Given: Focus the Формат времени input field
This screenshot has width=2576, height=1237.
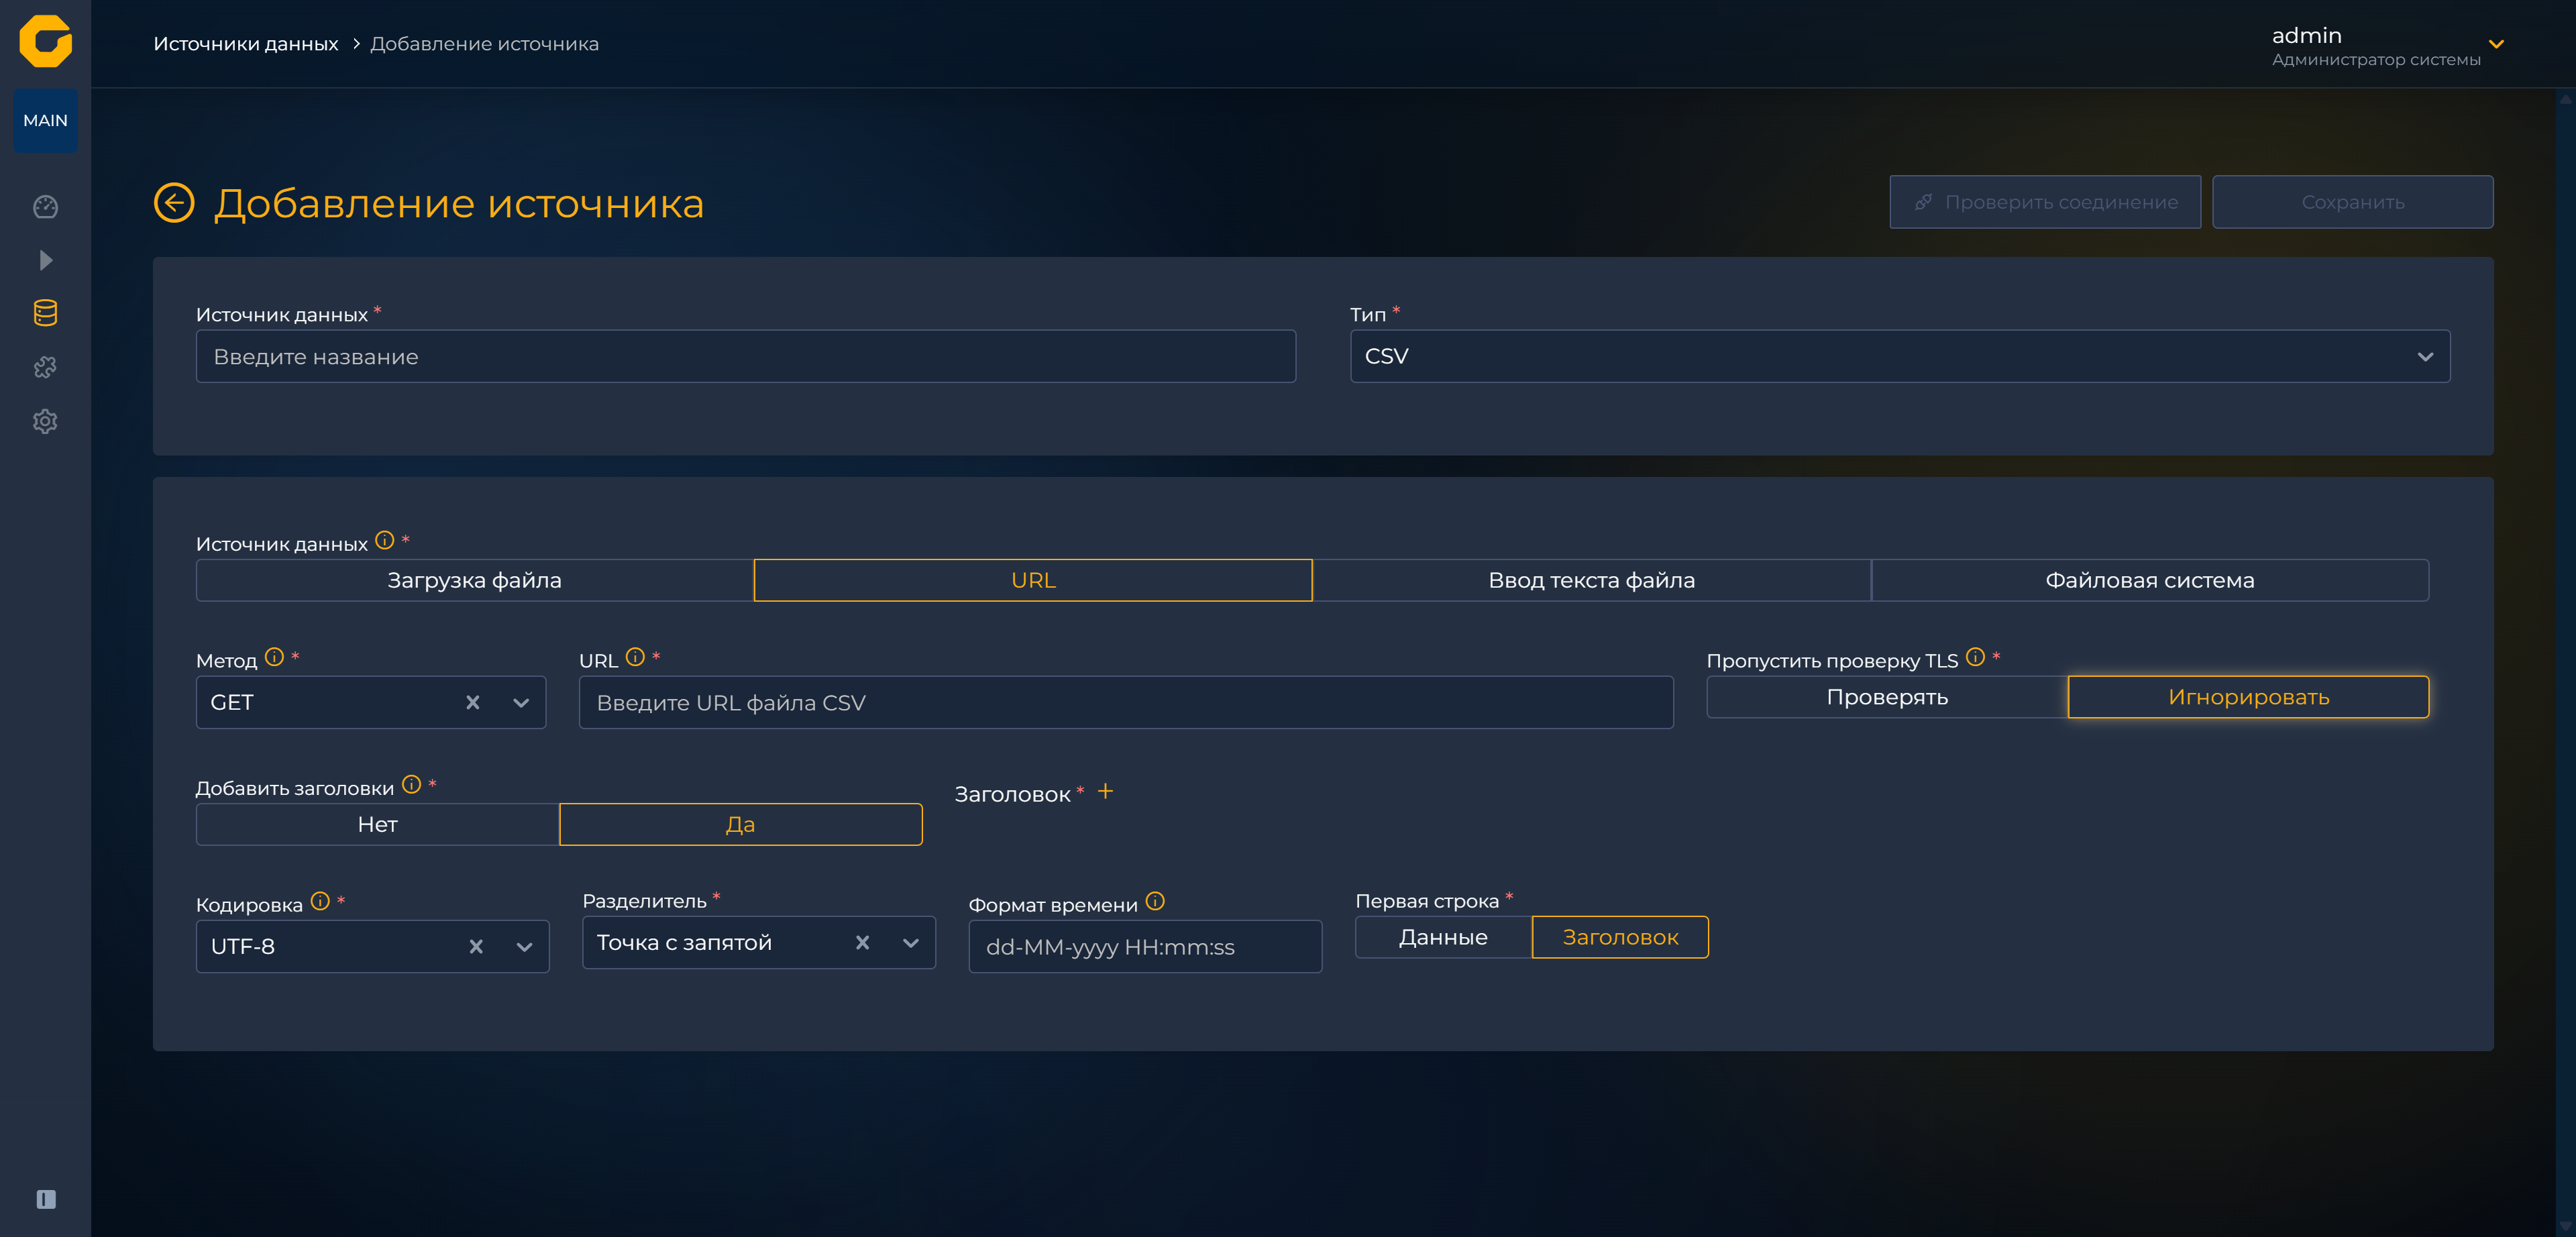Looking at the screenshot, I should (x=1145, y=947).
